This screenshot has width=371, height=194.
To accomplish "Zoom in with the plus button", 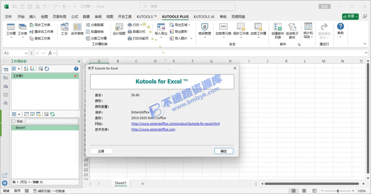I will pyautogui.click(x=353, y=191).
